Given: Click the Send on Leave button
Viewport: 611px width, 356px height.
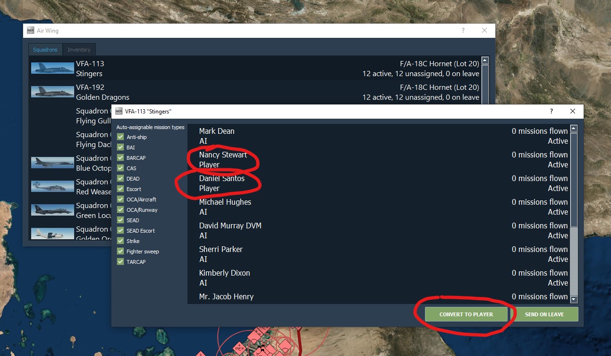Looking at the screenshot, I should (544, 314).
